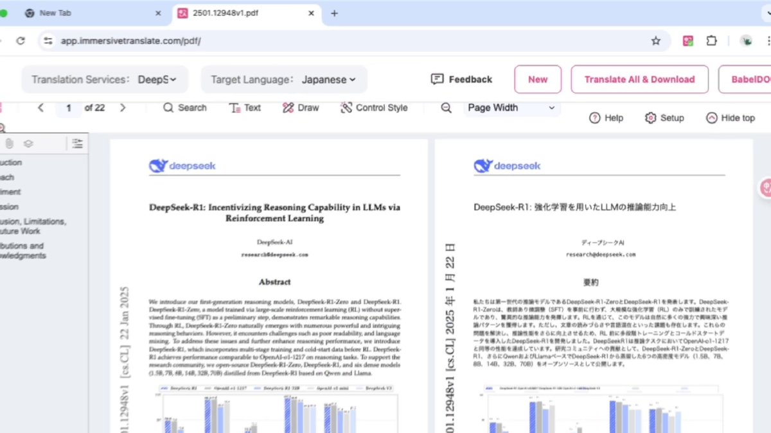The image size is (771, 433).
Task: Go to previous PDF page arrow
Action: pos(40,108)
